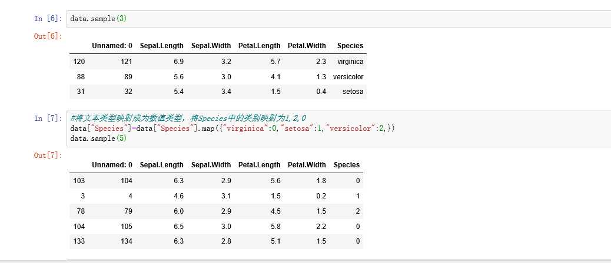This screenshot has height=263, width=611.
Task: Click Petal.Width header in Out[6] table
Action: [307, 45]
